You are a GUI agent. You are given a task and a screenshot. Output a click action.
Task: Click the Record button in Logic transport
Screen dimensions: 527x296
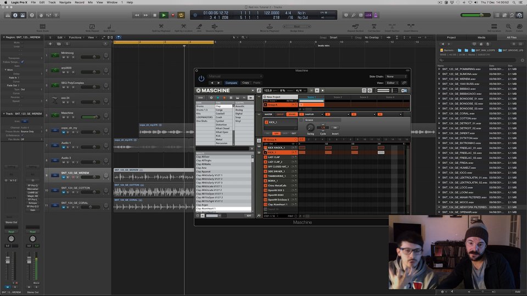coord(173,15)
